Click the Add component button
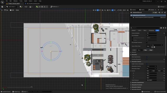 coord(155,13)
